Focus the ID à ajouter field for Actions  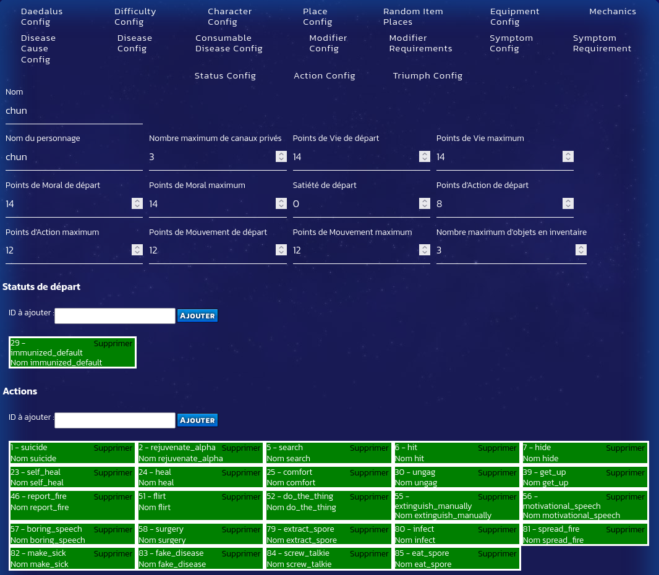(115, 420)
